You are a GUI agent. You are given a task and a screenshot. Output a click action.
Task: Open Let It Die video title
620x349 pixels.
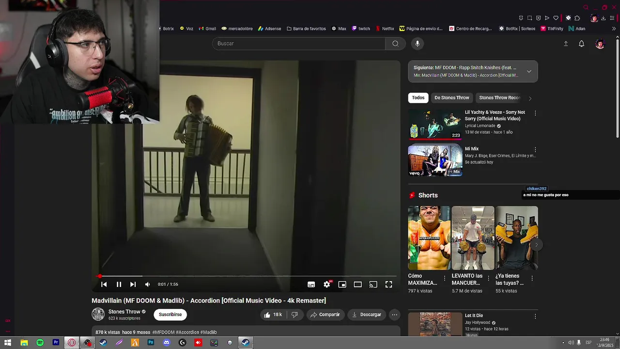pos(474,316)
